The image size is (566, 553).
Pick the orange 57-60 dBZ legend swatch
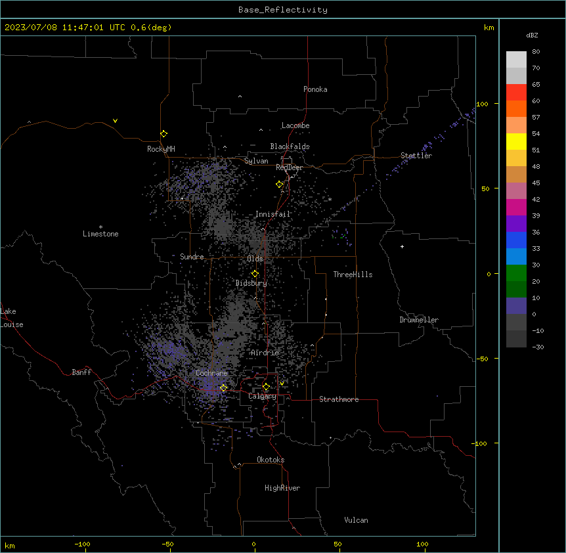point(516,108)
